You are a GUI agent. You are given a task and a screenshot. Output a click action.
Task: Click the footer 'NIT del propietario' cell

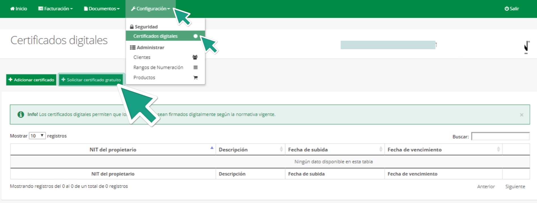(113, 174)
